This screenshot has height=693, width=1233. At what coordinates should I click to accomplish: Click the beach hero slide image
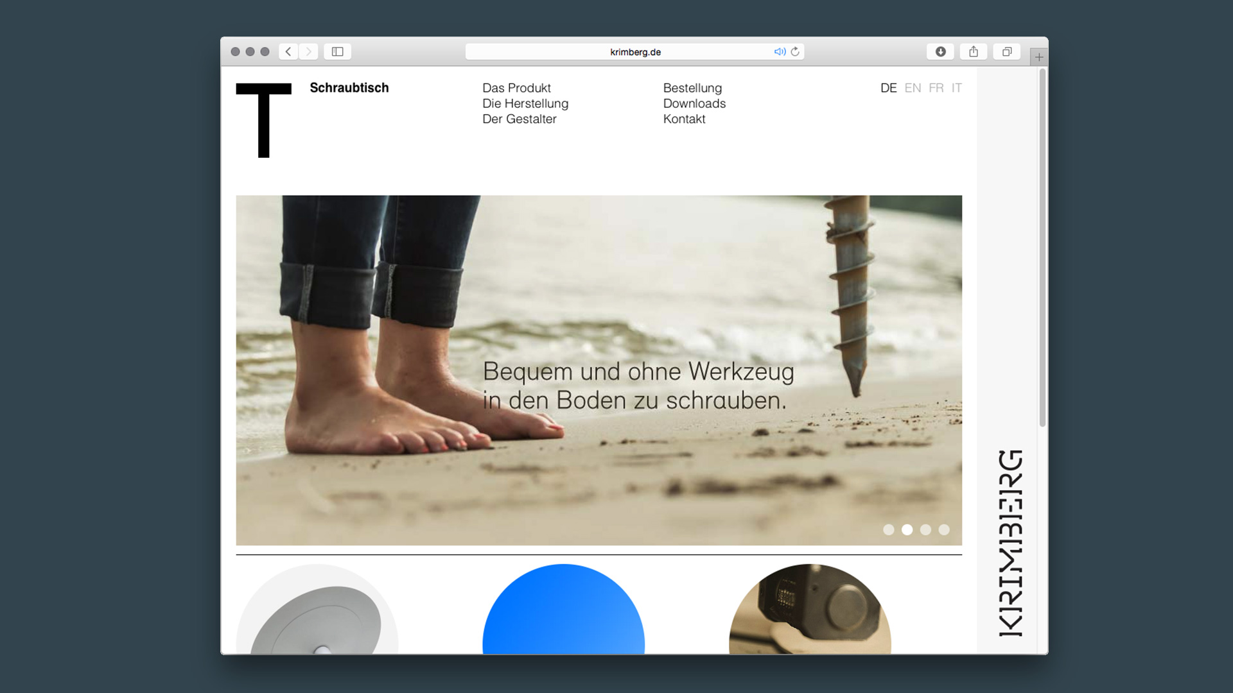[599, 370]
